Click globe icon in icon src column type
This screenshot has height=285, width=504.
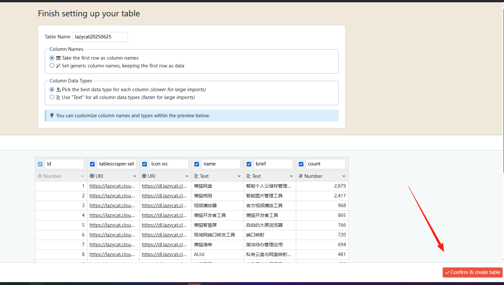(x=144, y=176)
